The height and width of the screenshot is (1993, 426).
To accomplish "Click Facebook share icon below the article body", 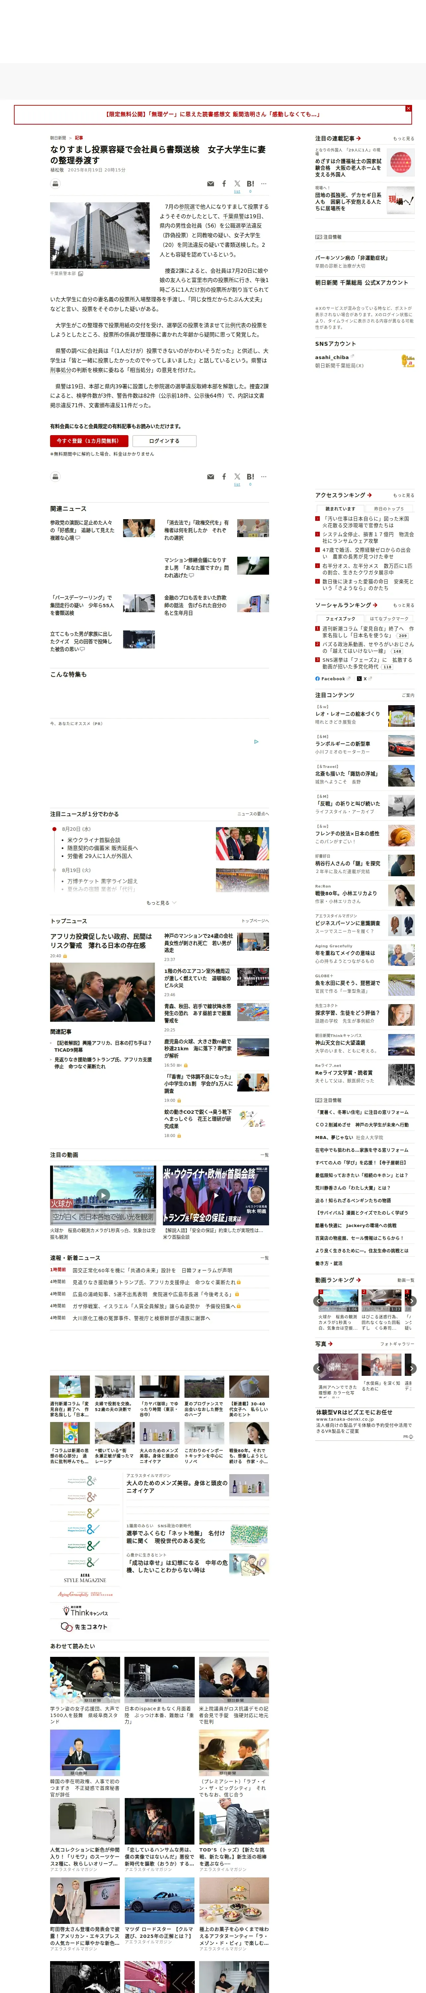I will pyautogui.click(x=224, y=477).
